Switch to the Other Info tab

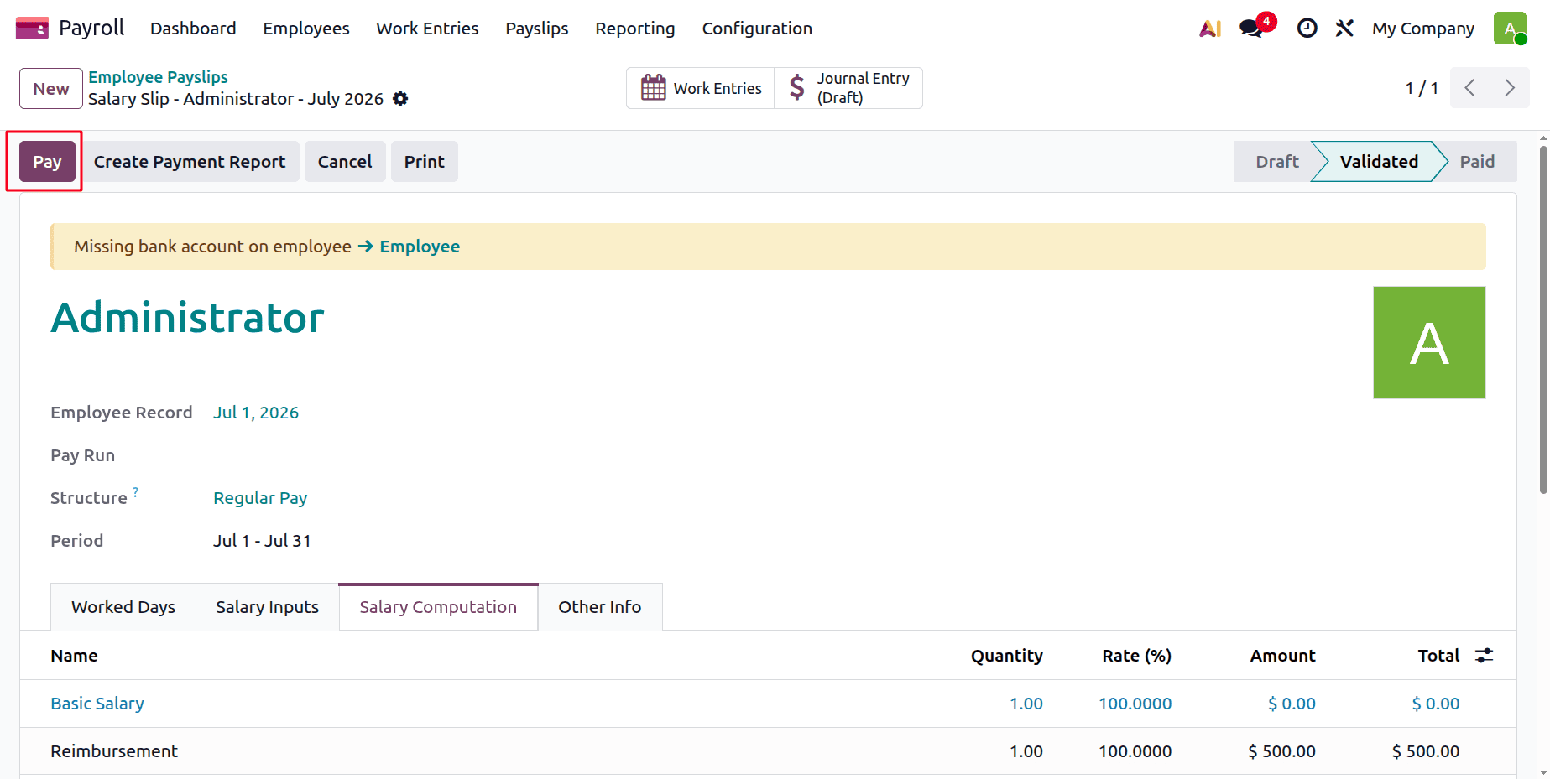(600, 607)
